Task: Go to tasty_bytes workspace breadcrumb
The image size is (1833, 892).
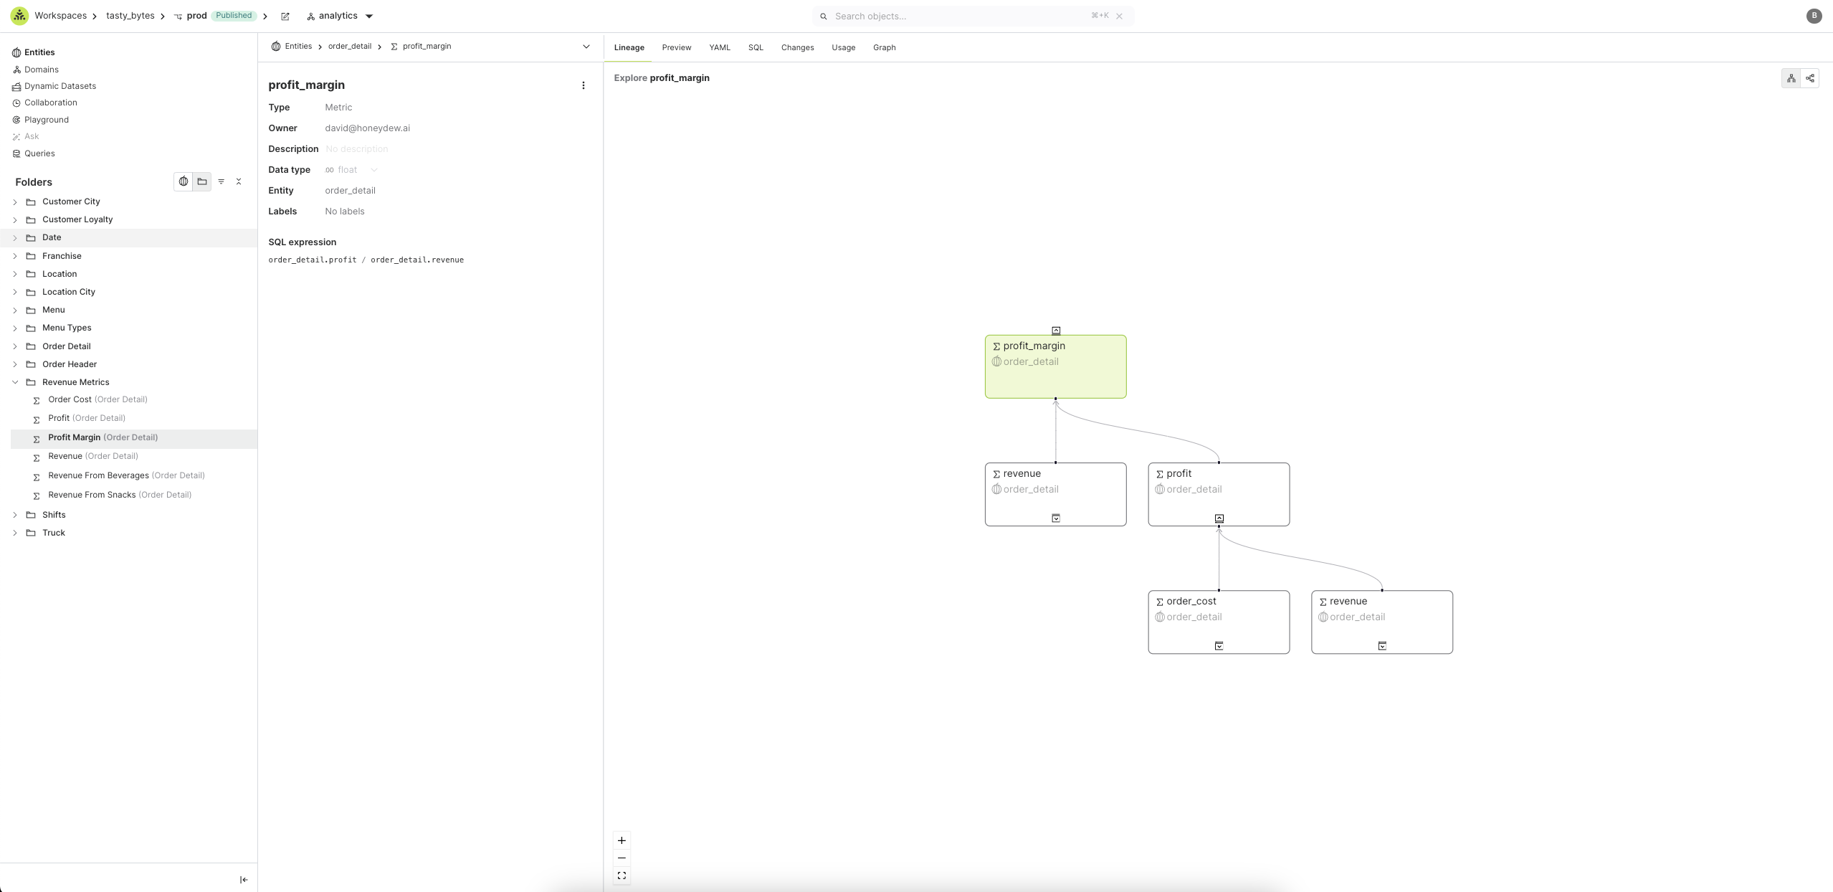Action: pyautogui.click(x=130, y=16)
